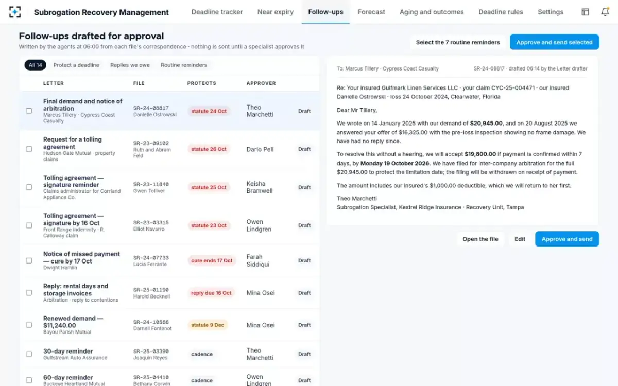Tick the Renewed demand $11,240.00 checkbox
618x386 pixels.
29,325
